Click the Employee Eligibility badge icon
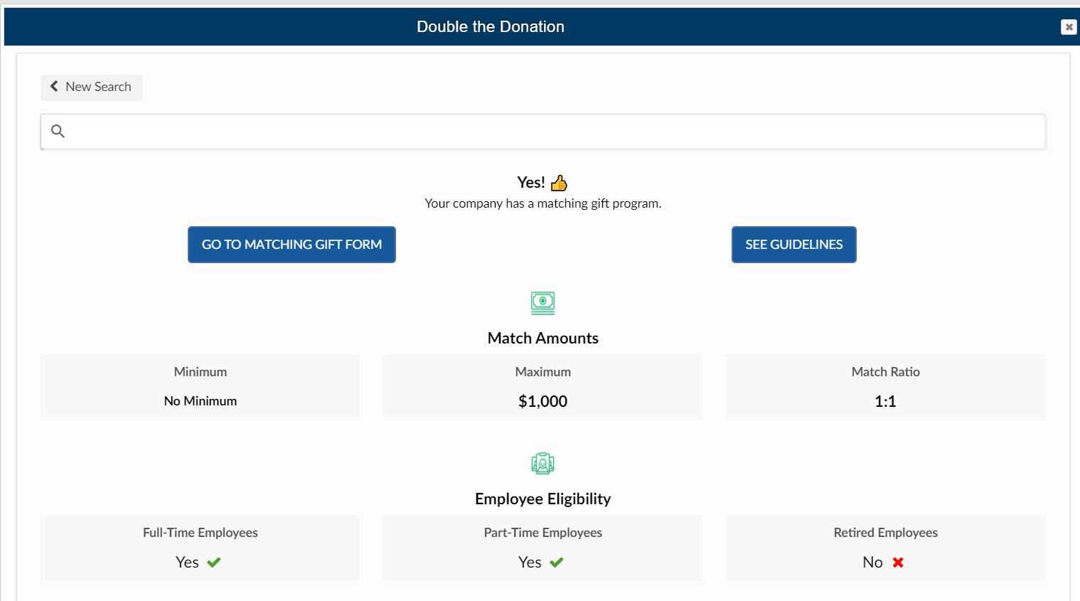 pos(543,464)
